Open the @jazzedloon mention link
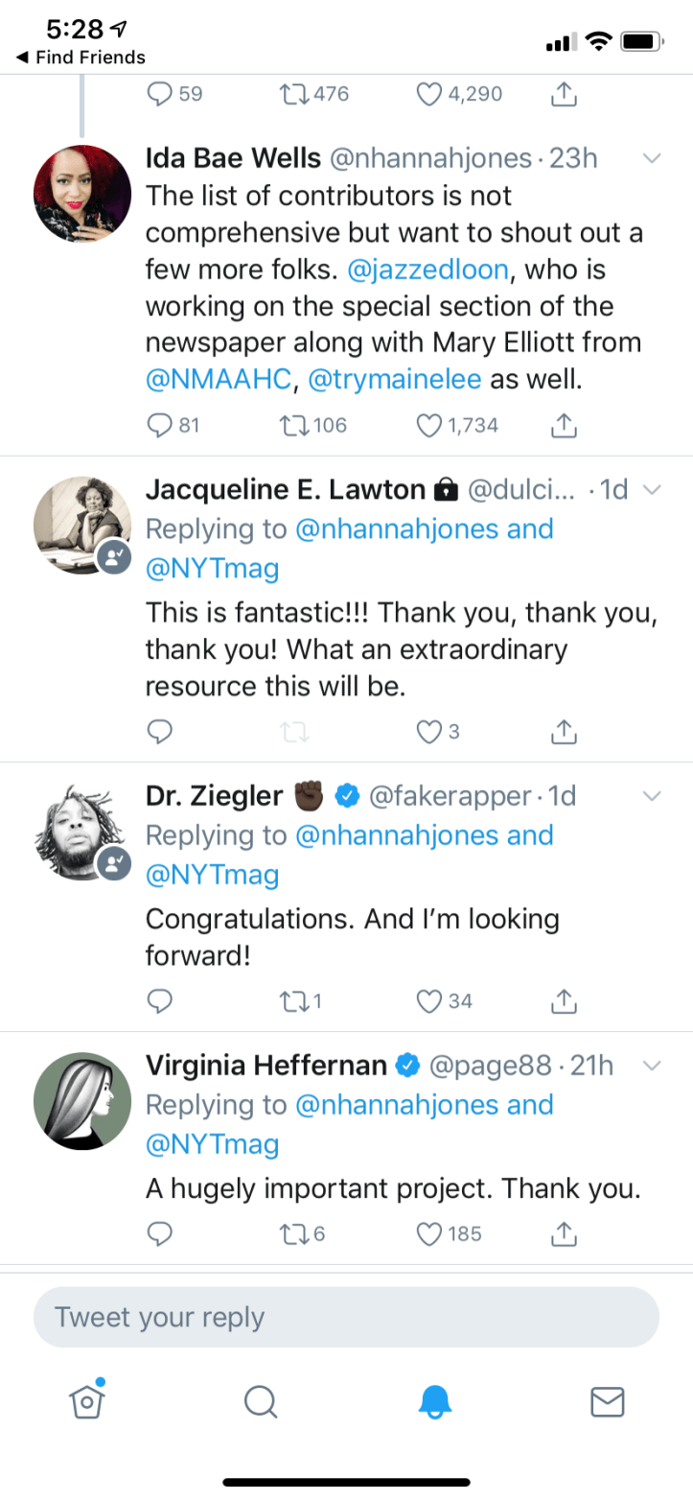Screen dimensions: 693x1500 pos(427,270)
